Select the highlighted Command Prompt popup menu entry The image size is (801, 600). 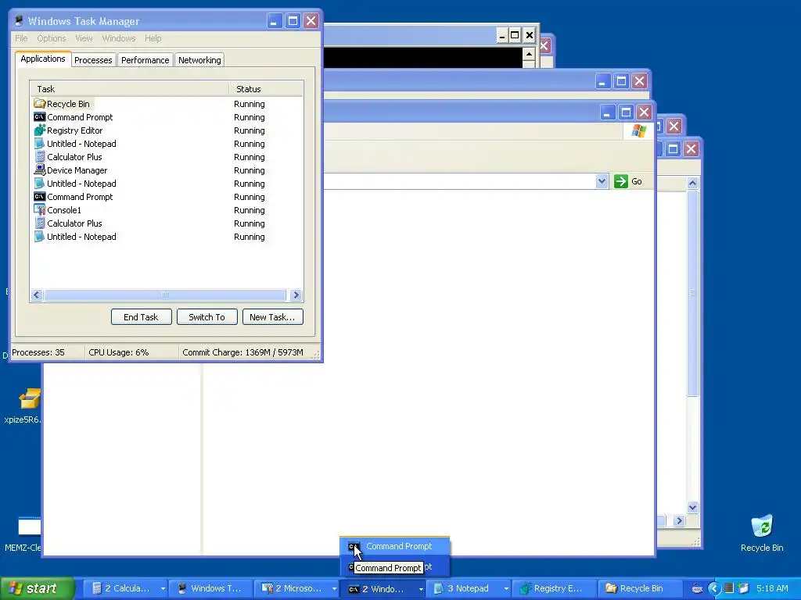click(394, 546)
